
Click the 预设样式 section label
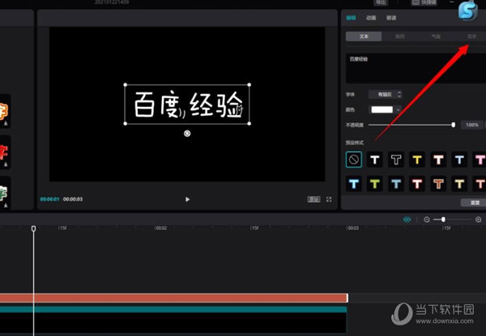click(355, 142)
